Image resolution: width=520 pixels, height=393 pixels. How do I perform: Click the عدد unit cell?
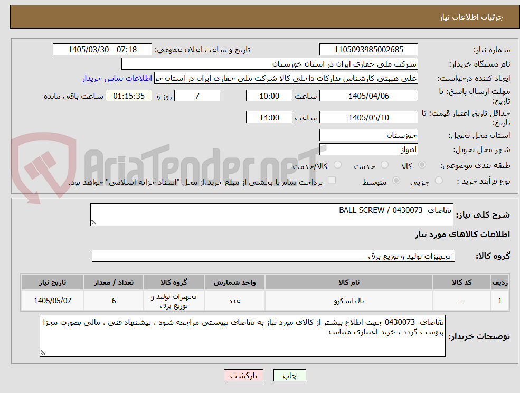[x=234, y=301]
